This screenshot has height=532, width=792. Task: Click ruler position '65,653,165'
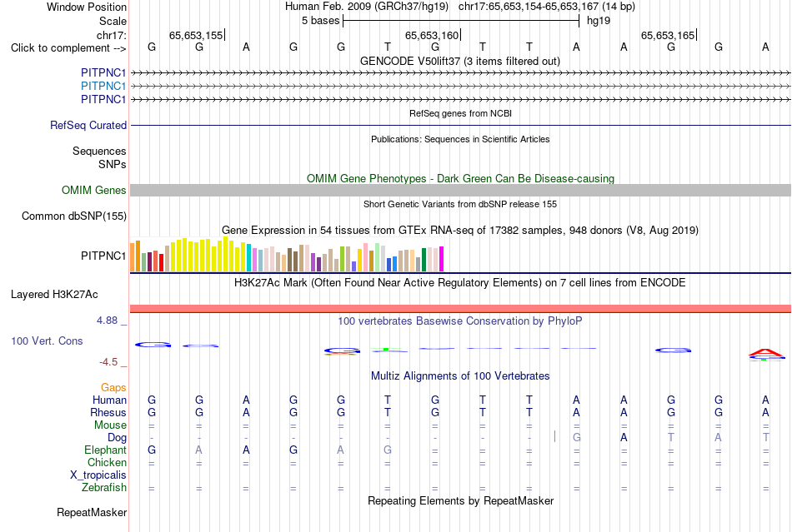(x=668, y=35)
